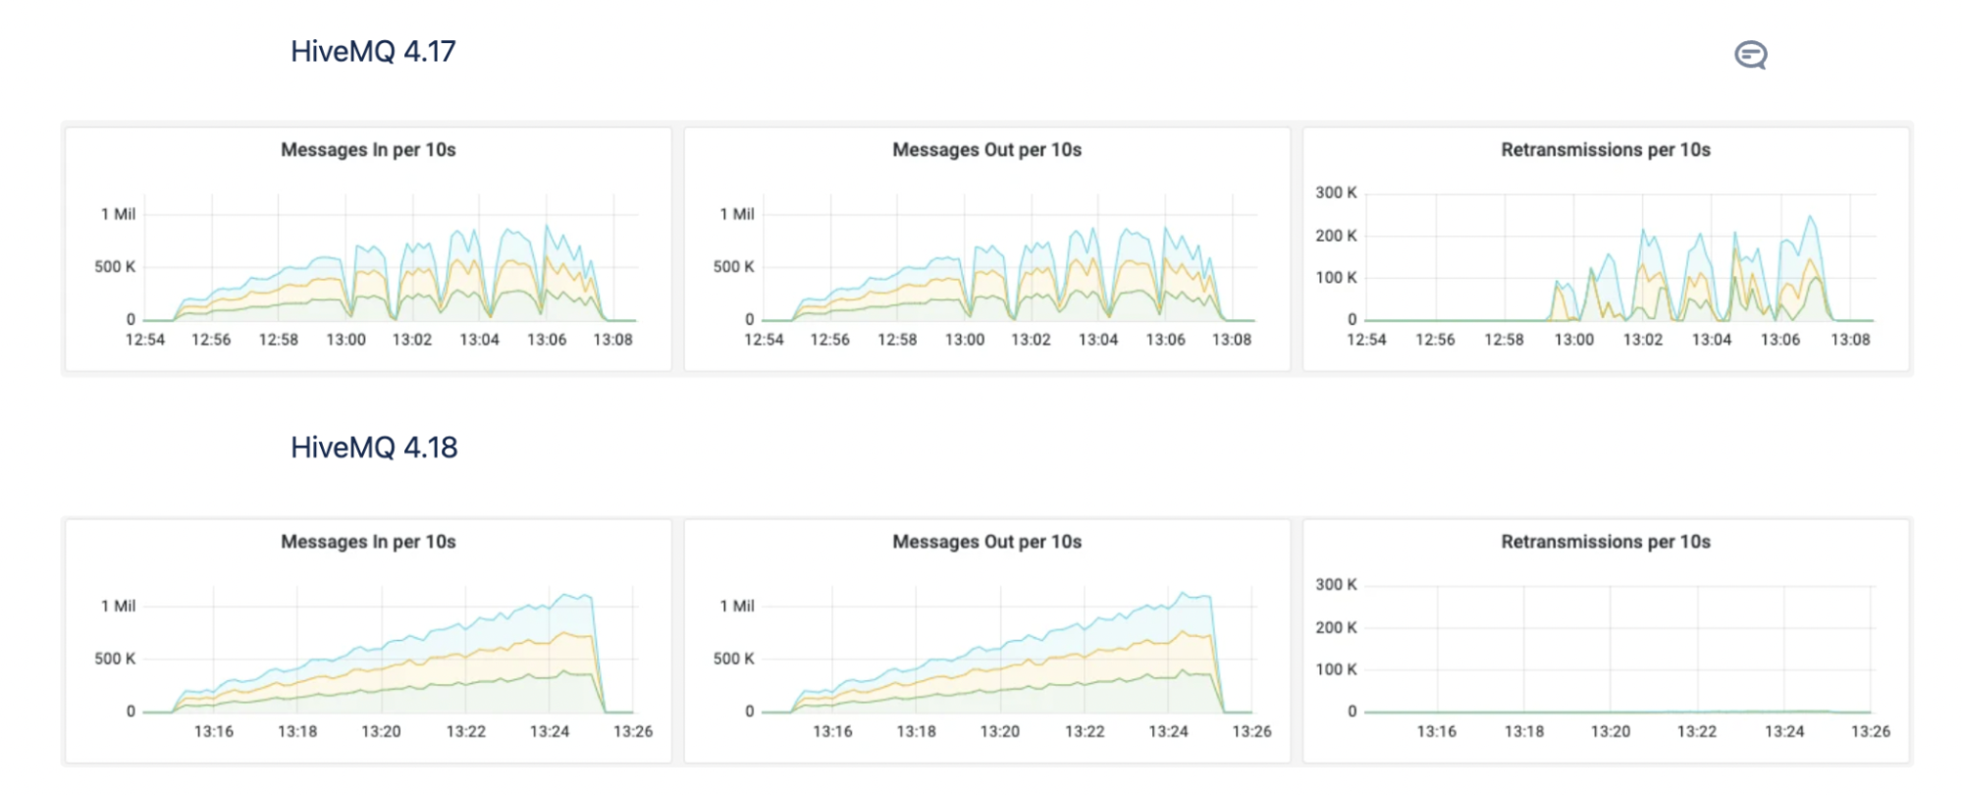Click 13:00 tick on 4.17 Messages In chart
Screen dimensions: 1962x797
point(345,340)
